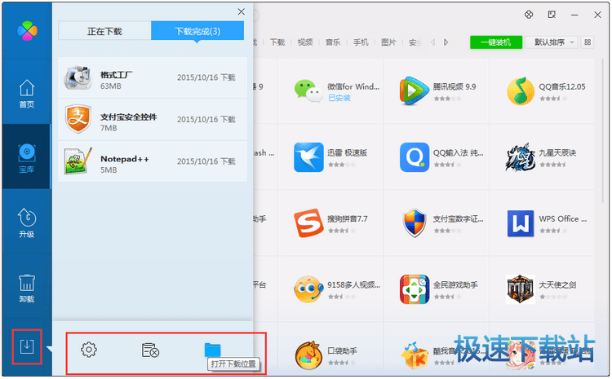Click the 迅雷 极速版 title text
This screenshot has height=379, width=612.
(347, 153)
